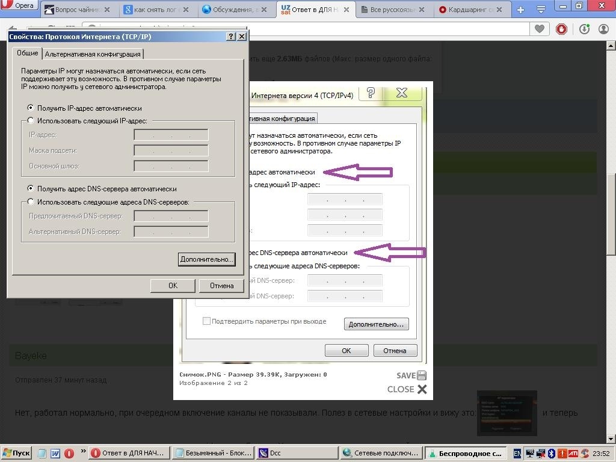616x462 pixels.
Task: Click the 'Альтернативный DNS-сервер' input field
Action: tap(171, 232)
